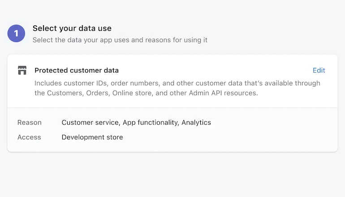Click the phrase "customer IDs" in description
Viewport: 345px width, 197px height.
86,83
